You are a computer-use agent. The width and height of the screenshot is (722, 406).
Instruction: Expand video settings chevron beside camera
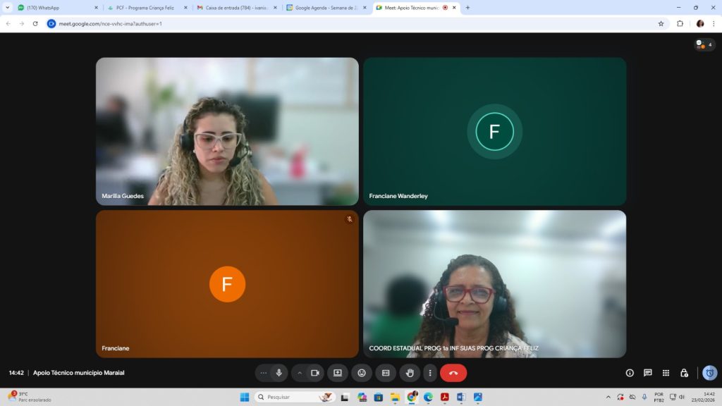[x=300, y=373]
